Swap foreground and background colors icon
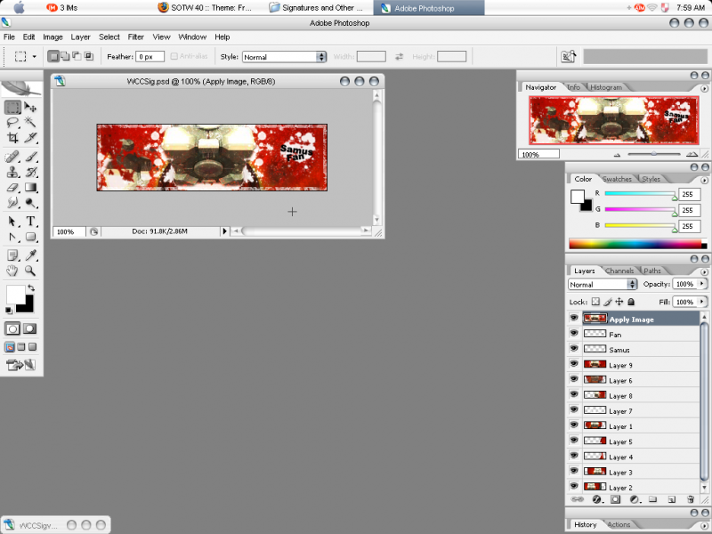This screenshot has width=712, height=534. coord(31,287)
